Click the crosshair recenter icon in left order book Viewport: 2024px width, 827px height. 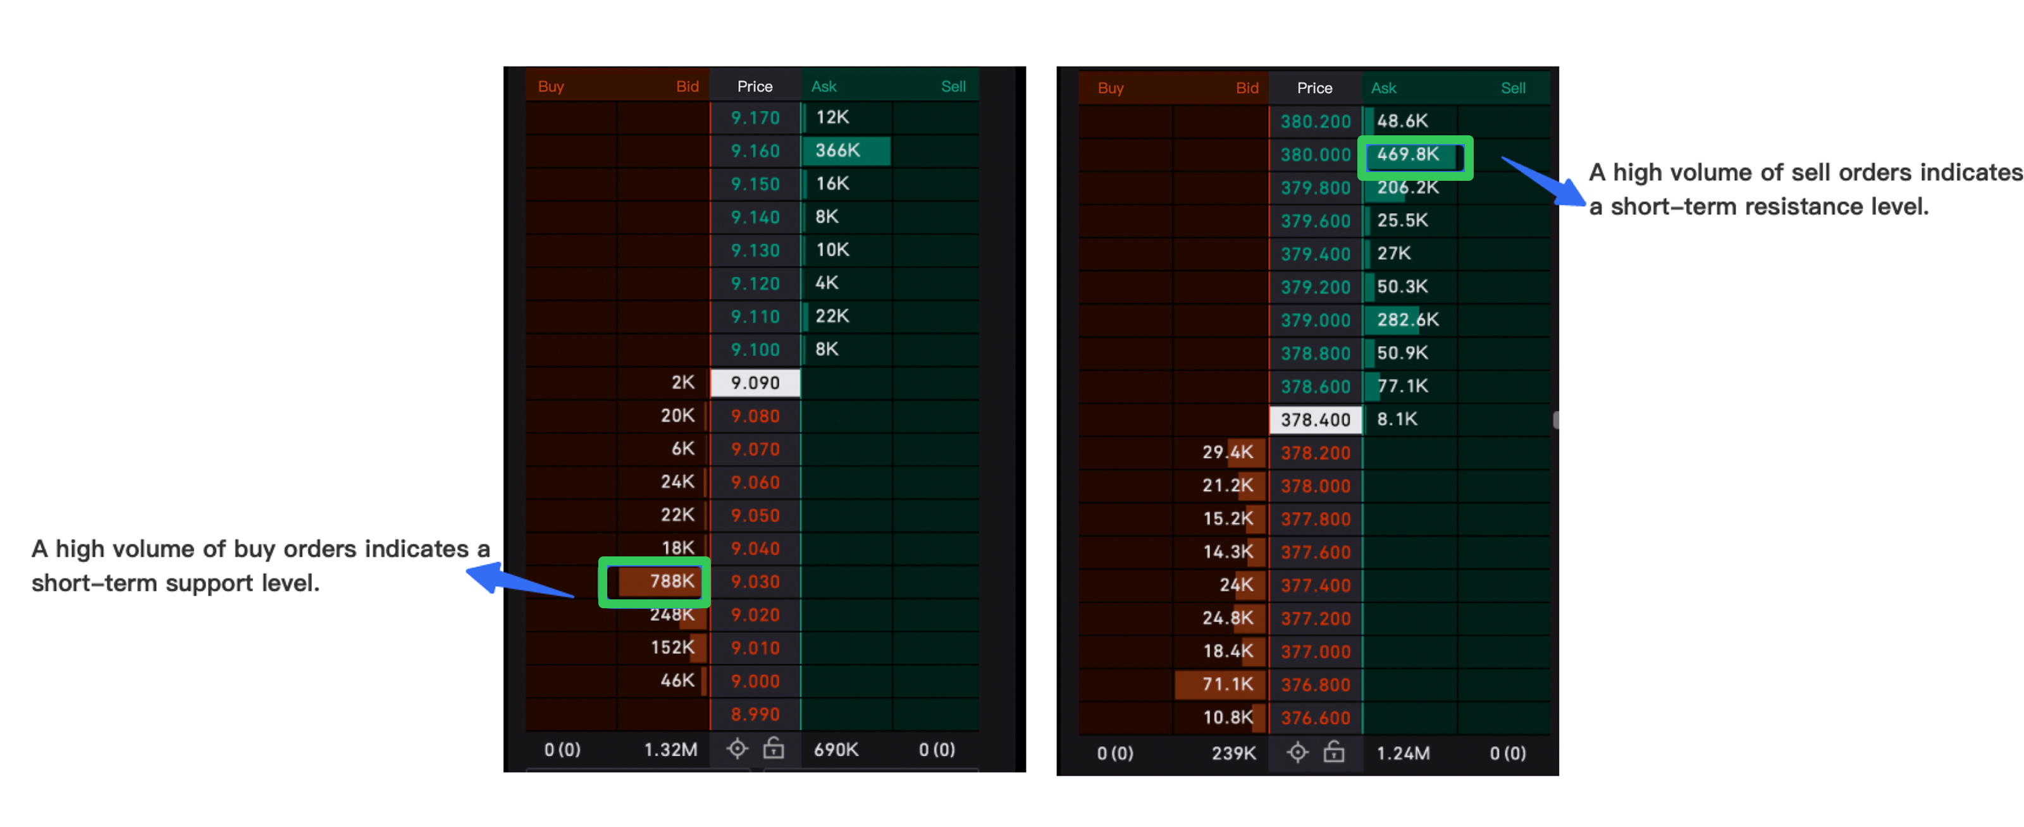coord(736,749)
